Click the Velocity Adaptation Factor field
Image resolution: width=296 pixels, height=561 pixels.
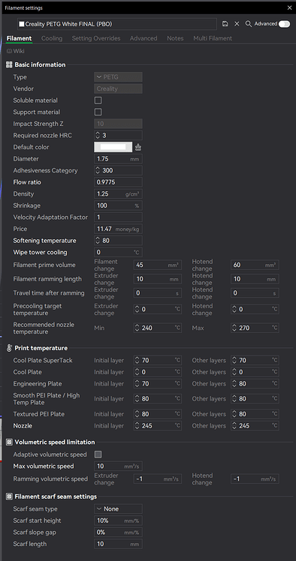coord(118,217)
